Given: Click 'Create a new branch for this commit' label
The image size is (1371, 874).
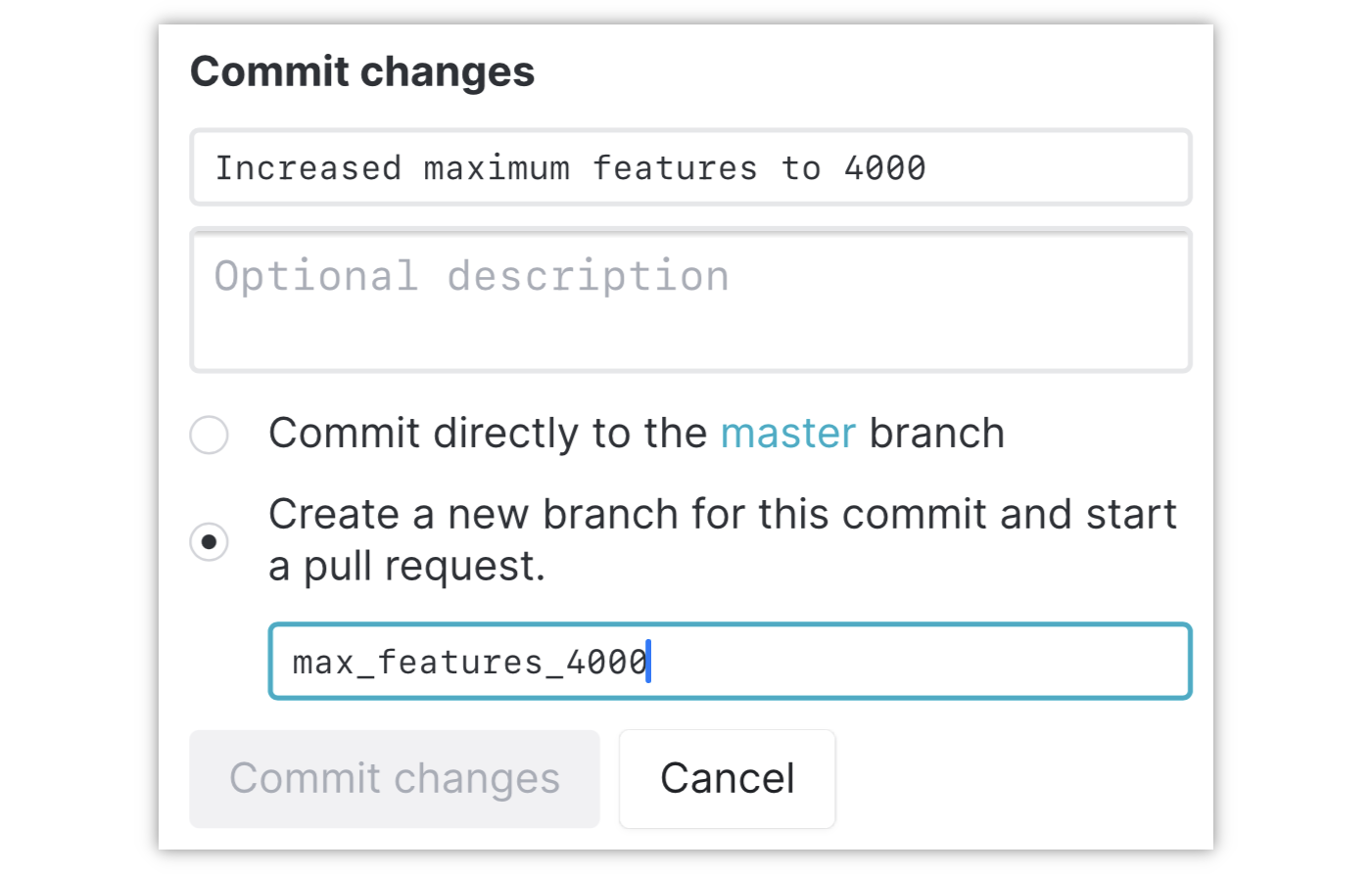Looking at the screenshot, I should (722, 515).
